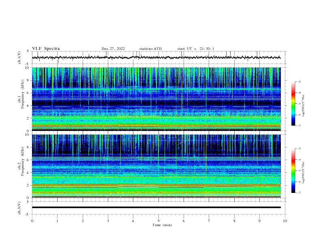Image resolution: width=321 pixels, height=248 pixels.
Task: Click time-axis tick label "1"
Action: (57, 221)
